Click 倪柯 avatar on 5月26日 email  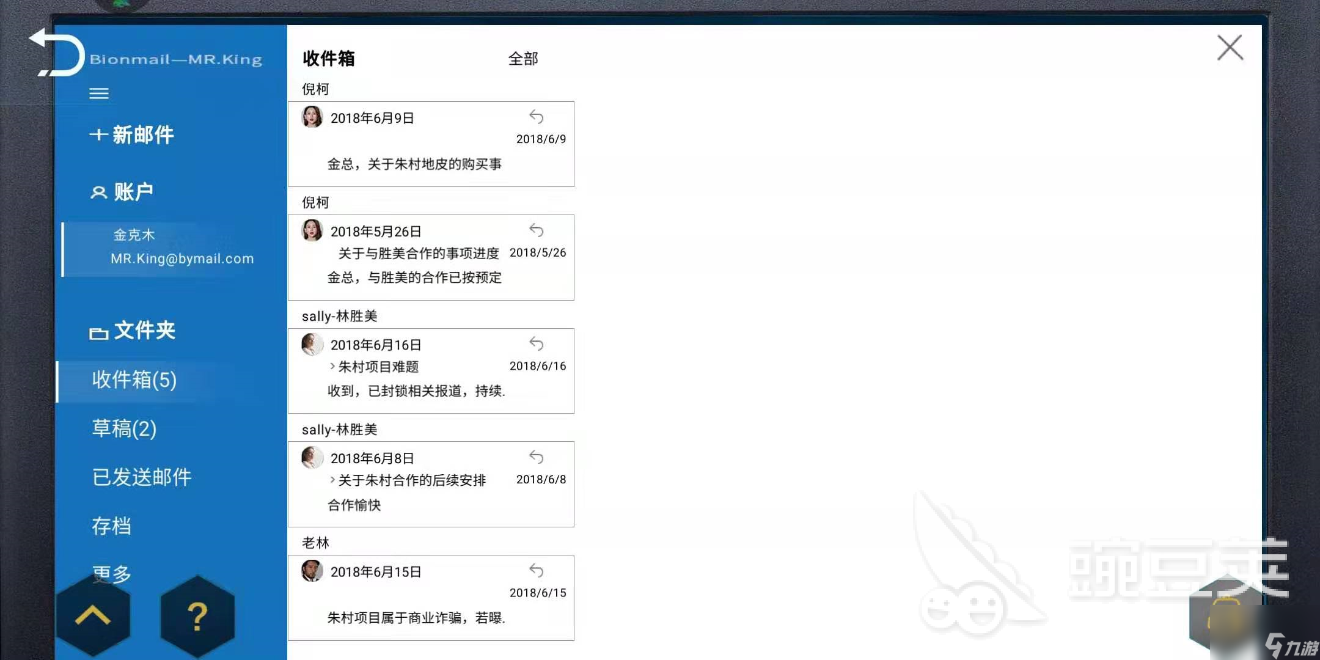pos(312,230)
